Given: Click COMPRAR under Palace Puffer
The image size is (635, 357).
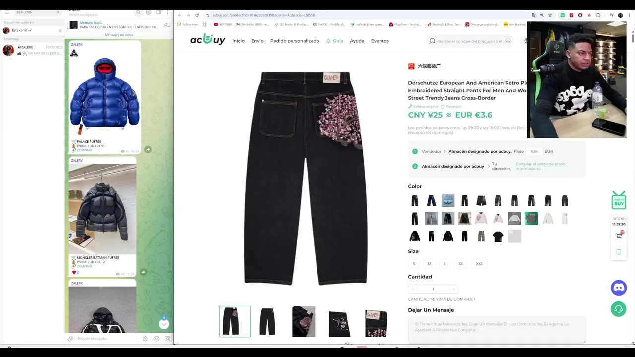Looking at the screenshot, I should point(84,150).
